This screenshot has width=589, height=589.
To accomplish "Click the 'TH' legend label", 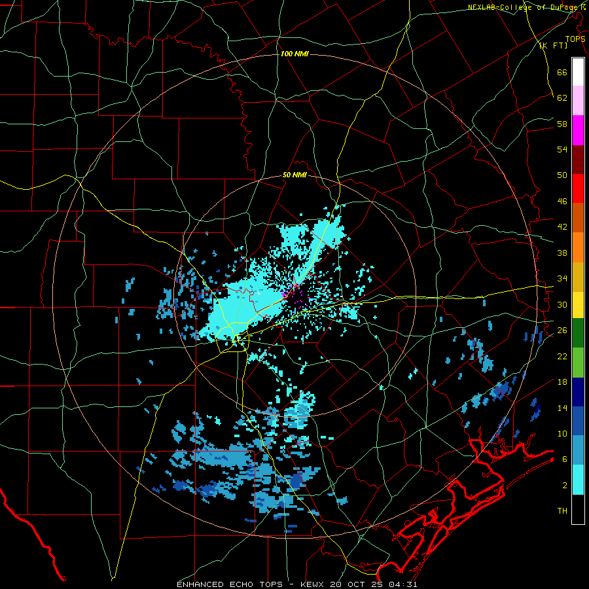I will click(562, 511).
